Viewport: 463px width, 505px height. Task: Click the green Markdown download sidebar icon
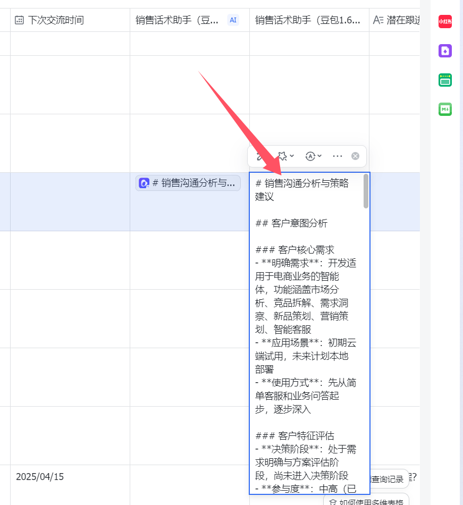(x=445, y=110)
